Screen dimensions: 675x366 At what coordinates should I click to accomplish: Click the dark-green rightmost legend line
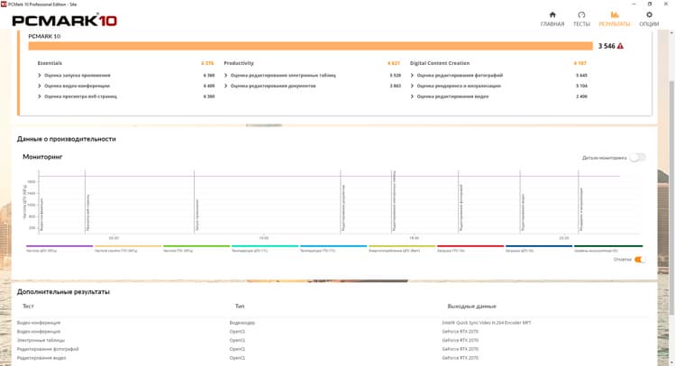tap(607, 246)
